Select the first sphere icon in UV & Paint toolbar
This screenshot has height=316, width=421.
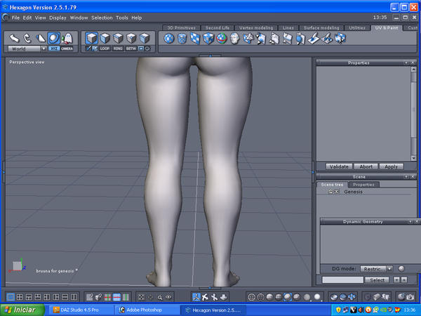[x=169, y=38]
